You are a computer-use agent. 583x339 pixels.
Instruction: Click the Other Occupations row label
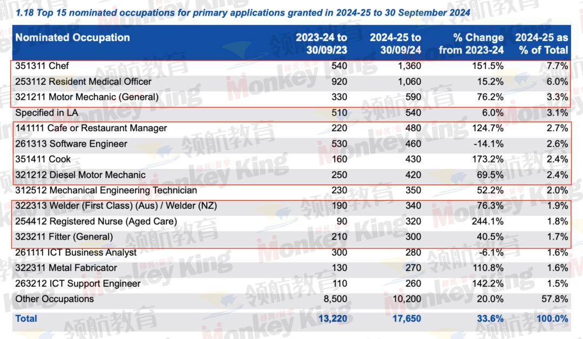click(x=54, y=299)
